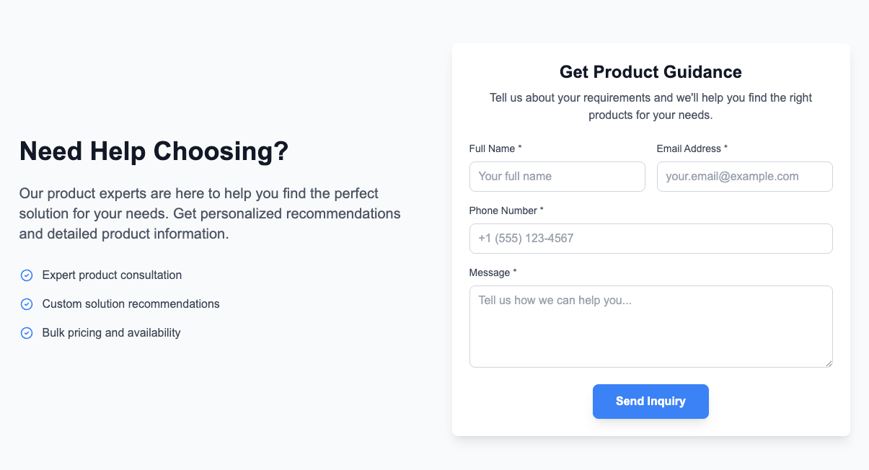Click the Get Product Guidance heading

(650, 72)
